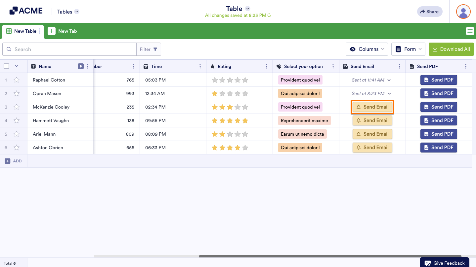Send PDF for Oprah Mason row
This screenshot has height=267, width=476.
click(439, 93)
